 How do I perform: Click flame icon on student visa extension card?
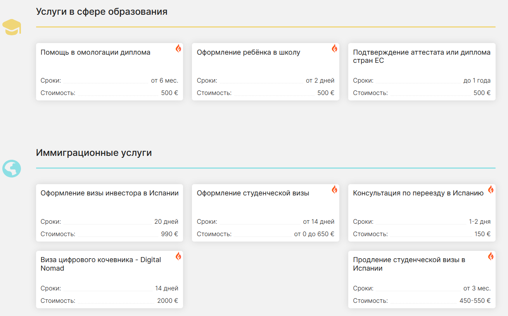pos(491,256)
